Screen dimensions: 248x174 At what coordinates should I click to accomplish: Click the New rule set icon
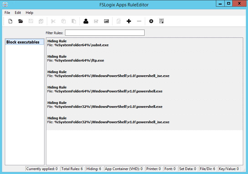[x=11, y=21]
